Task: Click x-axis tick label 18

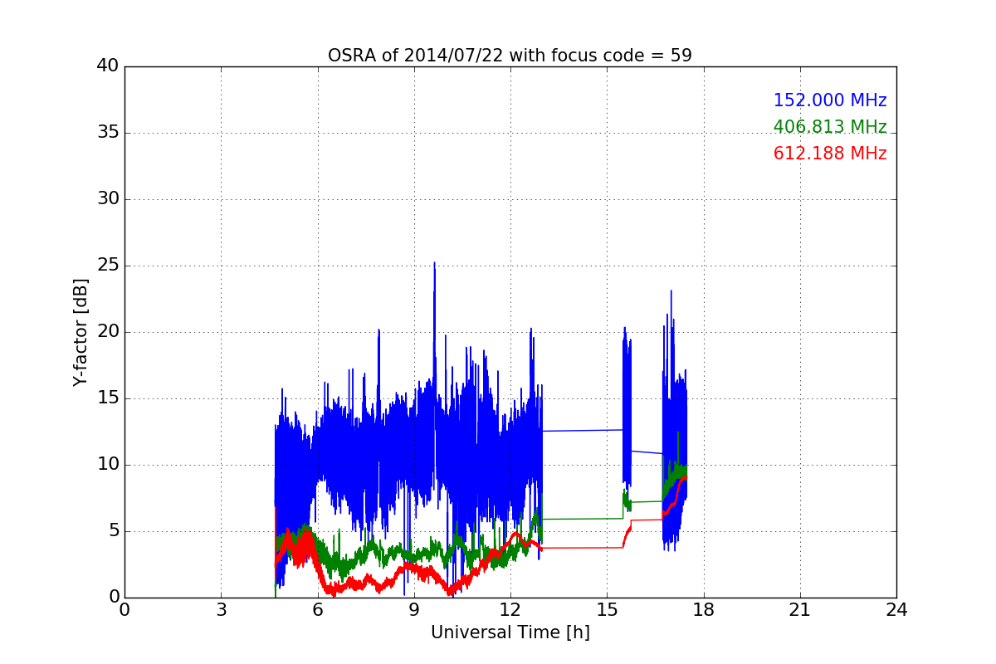Action: (703, 610)
